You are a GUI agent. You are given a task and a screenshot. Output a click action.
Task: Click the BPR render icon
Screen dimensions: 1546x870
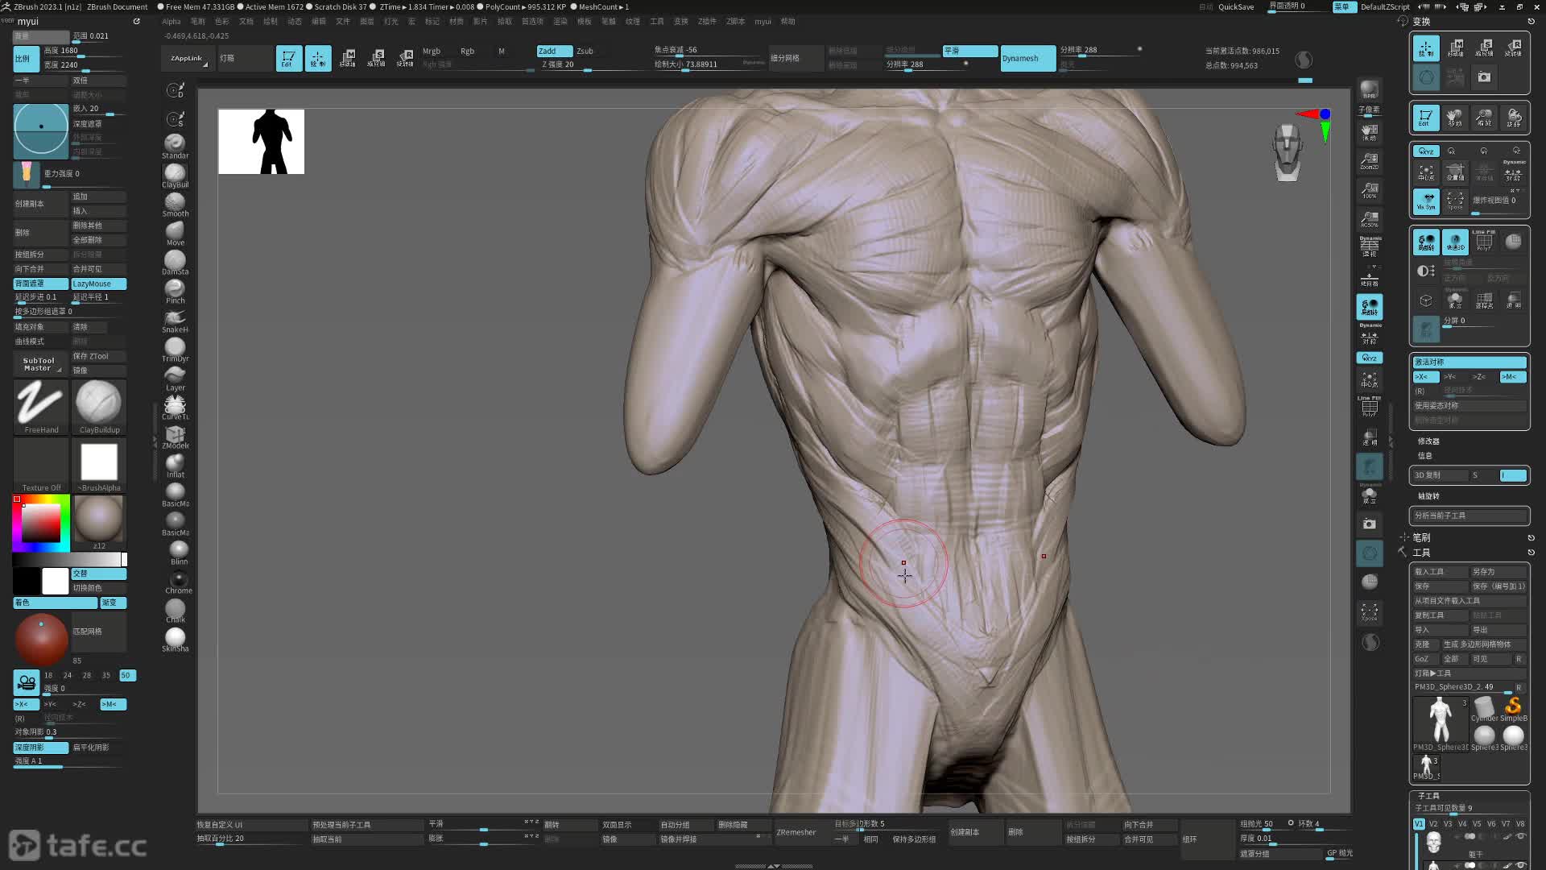tap(1369, 89)
